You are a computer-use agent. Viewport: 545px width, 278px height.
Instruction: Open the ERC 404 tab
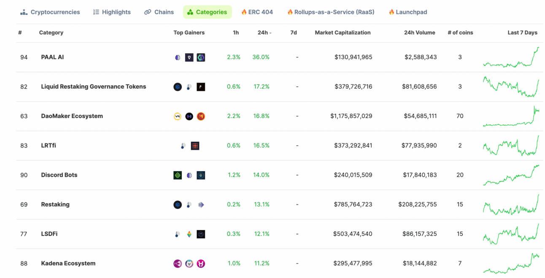[257, 12]
